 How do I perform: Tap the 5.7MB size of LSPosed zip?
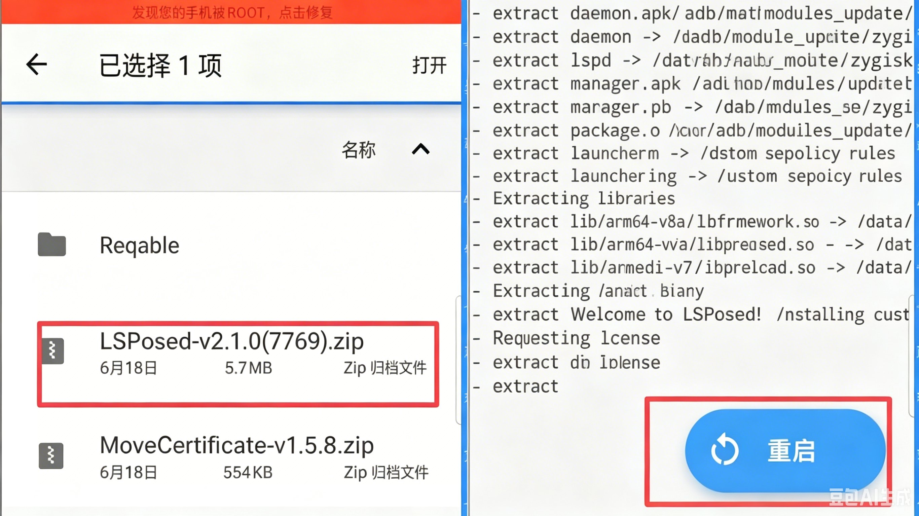click(249, 368)
